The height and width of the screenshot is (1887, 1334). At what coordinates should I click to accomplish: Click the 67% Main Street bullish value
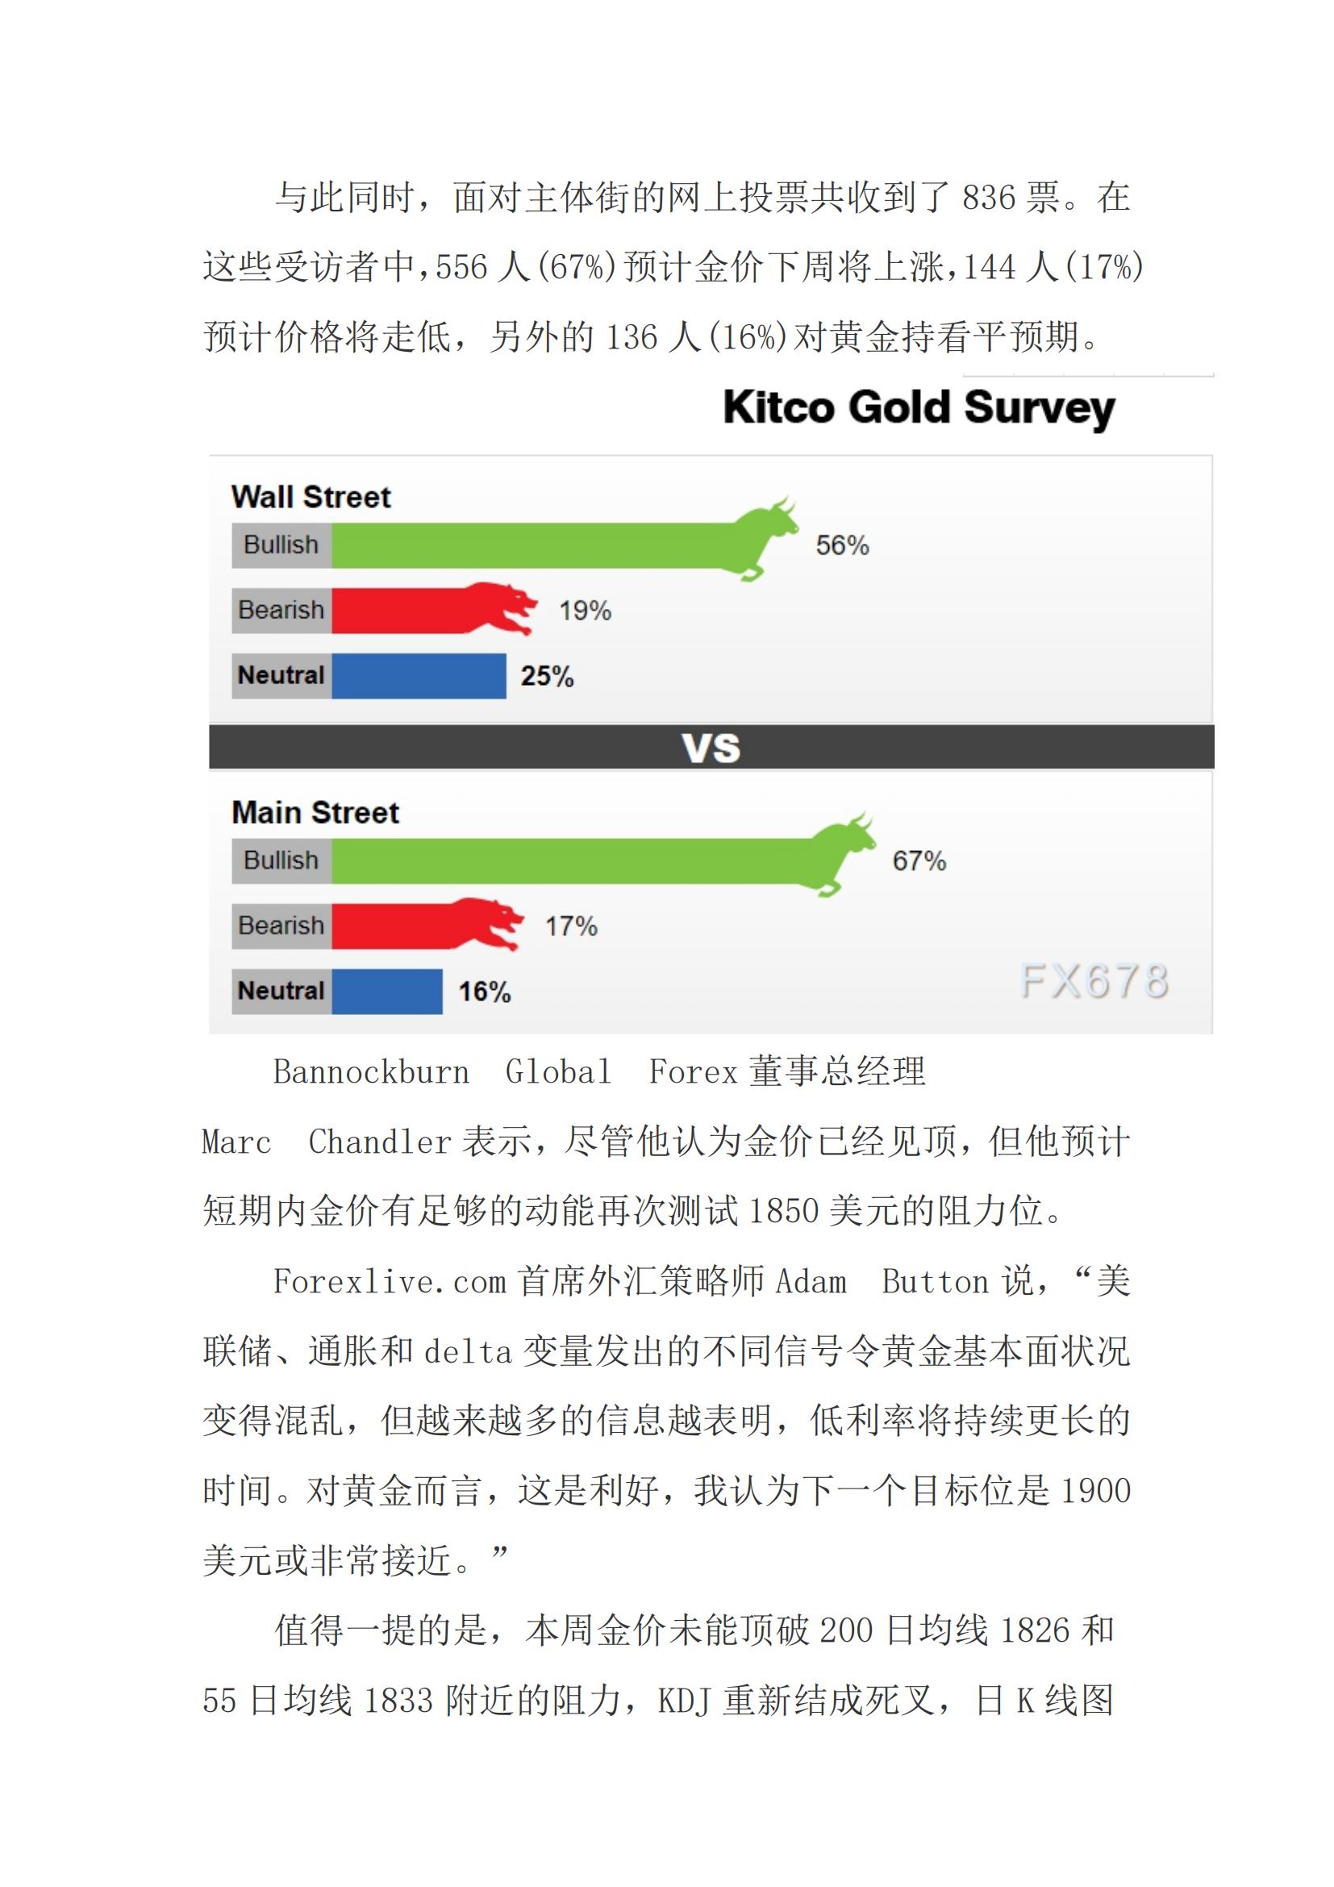pos(919,861)
